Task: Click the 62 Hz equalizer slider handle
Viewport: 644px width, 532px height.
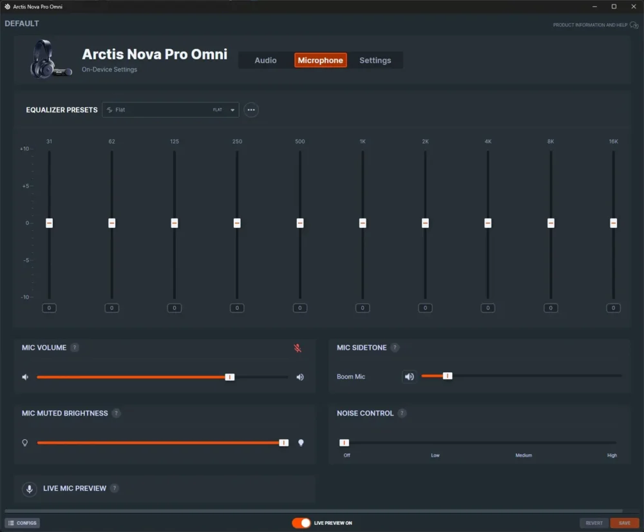Action: coord(111,223)
